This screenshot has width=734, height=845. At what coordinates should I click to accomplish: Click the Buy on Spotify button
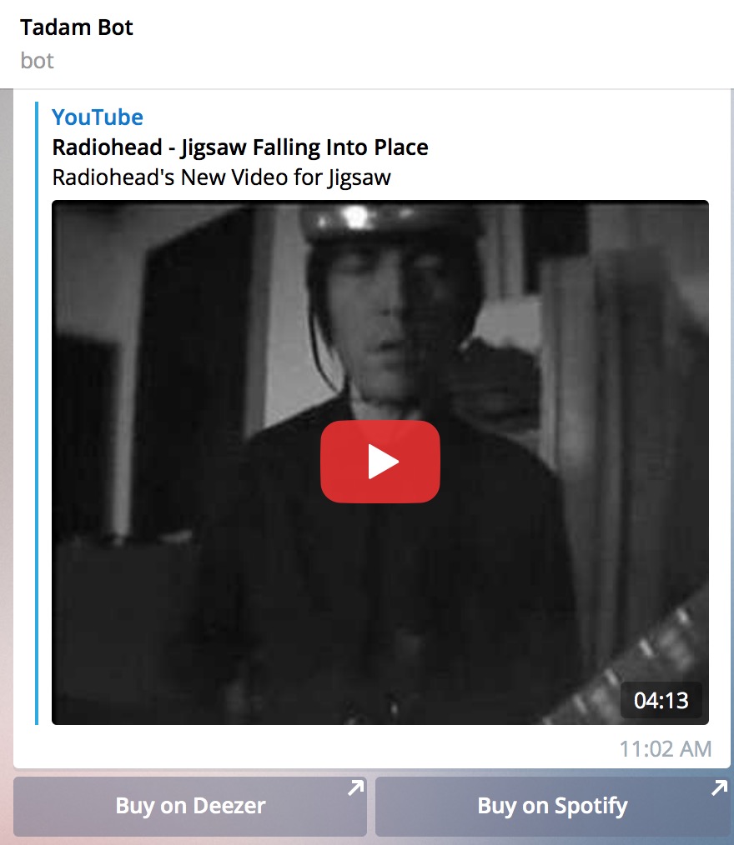pyautogui.click(x=553, y=806)
